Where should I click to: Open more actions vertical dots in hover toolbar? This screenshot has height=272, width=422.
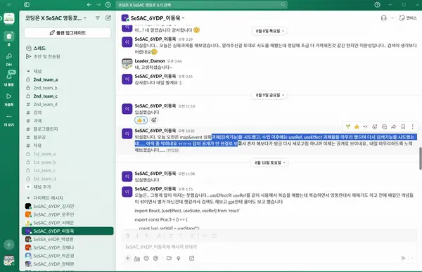[x=413, y=127]
